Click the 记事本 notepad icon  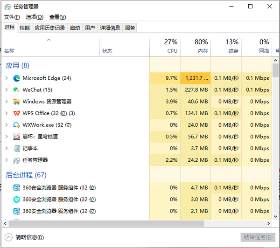point(17,148)
